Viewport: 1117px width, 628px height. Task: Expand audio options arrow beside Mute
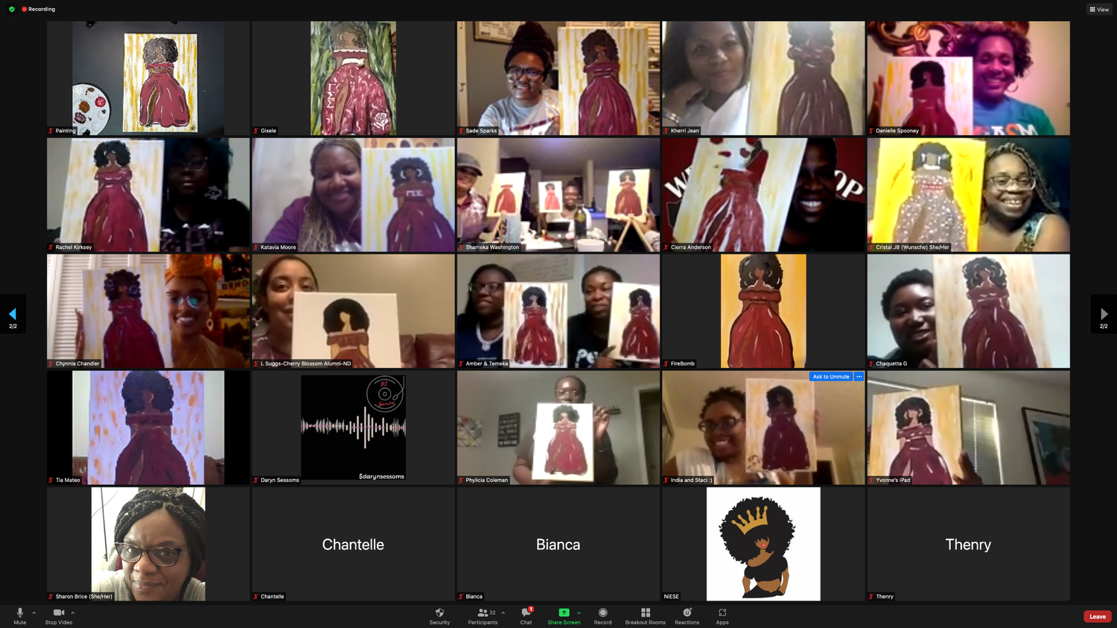(x=34, y=612)
